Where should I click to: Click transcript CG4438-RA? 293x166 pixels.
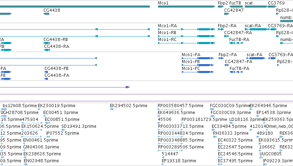coord(47,50)
